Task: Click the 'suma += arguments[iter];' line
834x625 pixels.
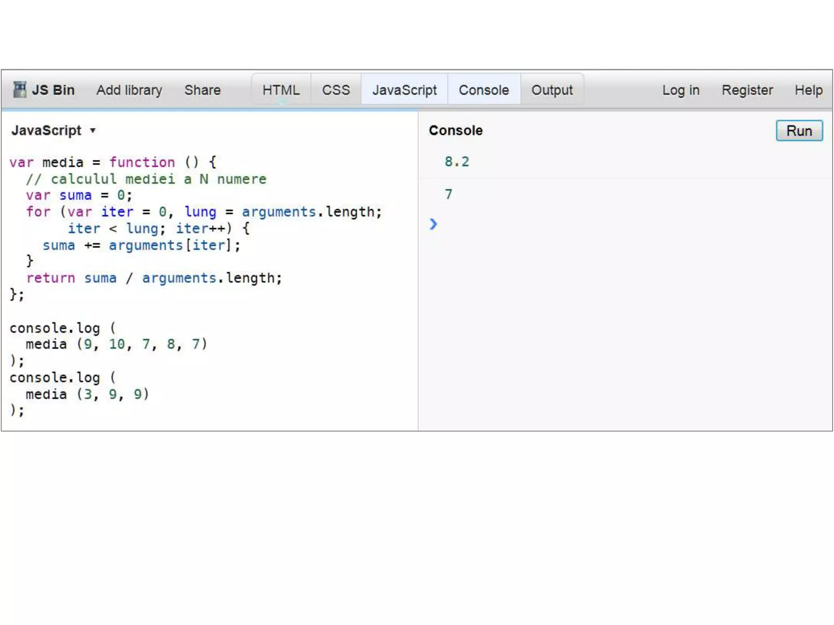Action: tap(141, 245)
